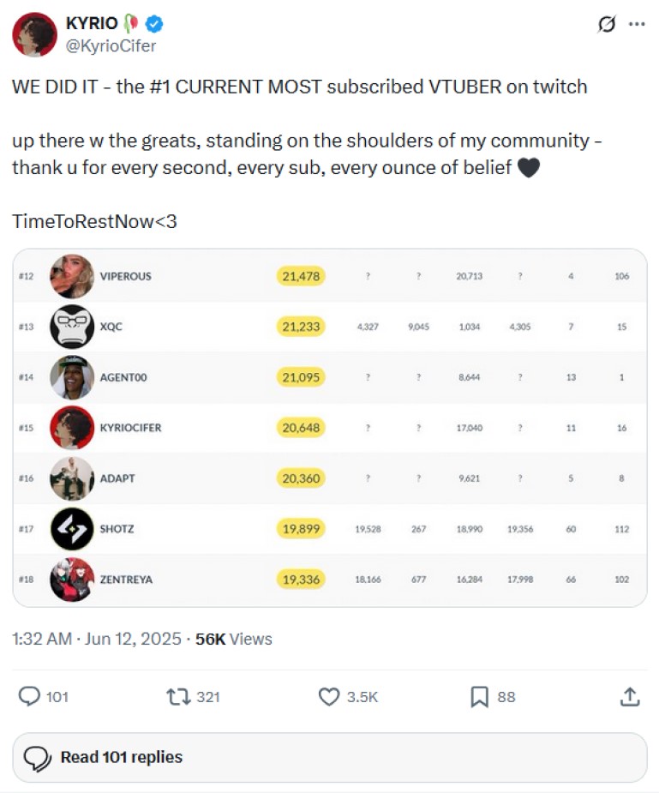The width and height of the screenshot is (659, 793).
Task: Click the KYRIO display name
Action: pyautogui.click(x=92, y=24)
